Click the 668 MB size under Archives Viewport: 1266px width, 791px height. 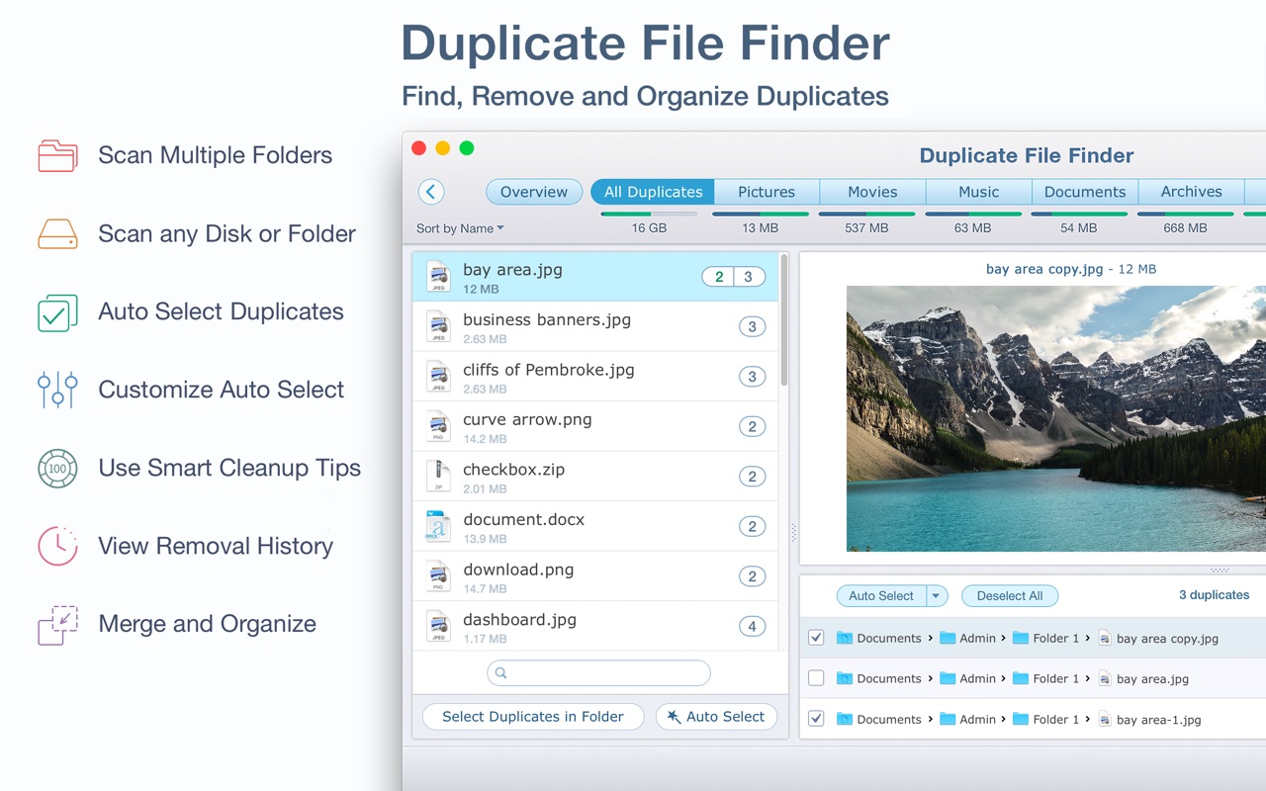click(1185, 228)
